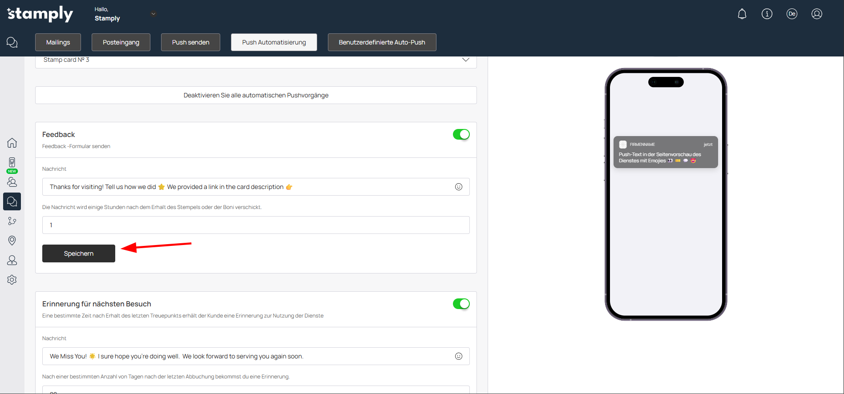
Task: Open Benutzerdefinierte Auto-Push tab
Action: (382, 42)
